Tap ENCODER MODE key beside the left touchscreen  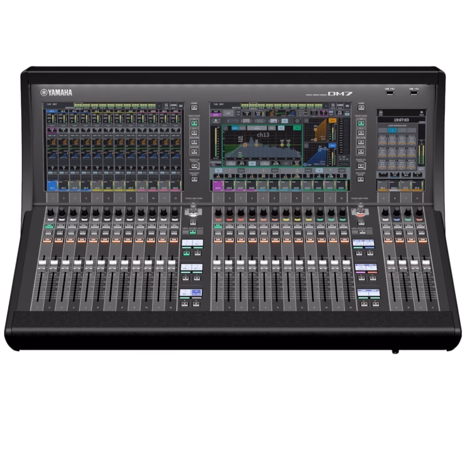point(194,179)
